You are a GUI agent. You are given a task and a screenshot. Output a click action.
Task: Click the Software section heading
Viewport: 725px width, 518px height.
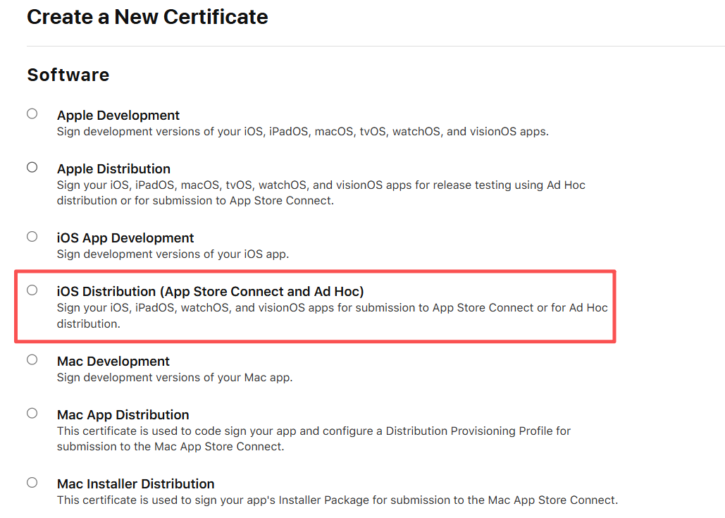[x=68, y=75]
